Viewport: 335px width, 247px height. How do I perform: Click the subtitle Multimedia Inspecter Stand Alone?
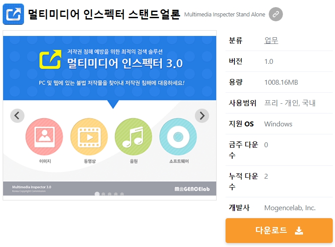point(225,15)
